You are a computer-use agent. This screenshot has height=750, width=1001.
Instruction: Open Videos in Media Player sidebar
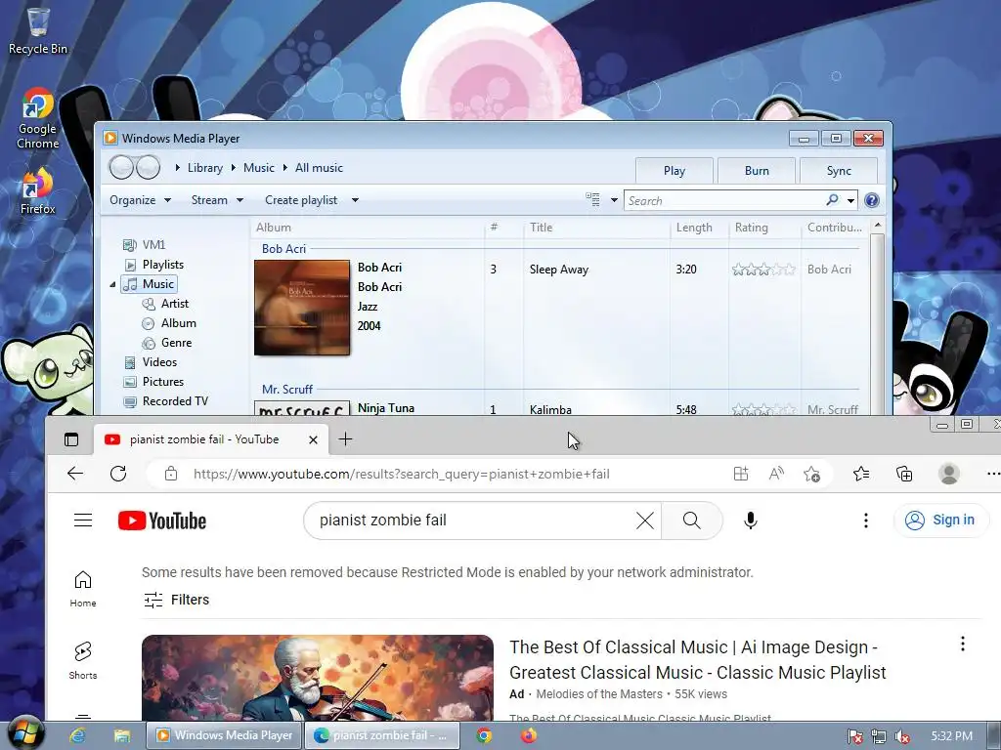click(151, 362)
